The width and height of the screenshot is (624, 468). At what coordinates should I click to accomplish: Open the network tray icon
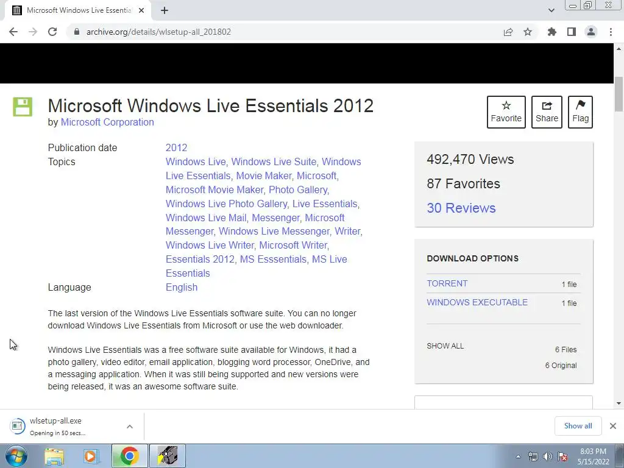533,456
